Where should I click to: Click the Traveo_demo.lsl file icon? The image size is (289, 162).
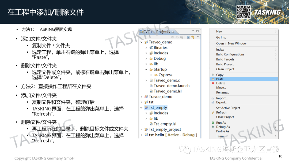pos(151,91)
